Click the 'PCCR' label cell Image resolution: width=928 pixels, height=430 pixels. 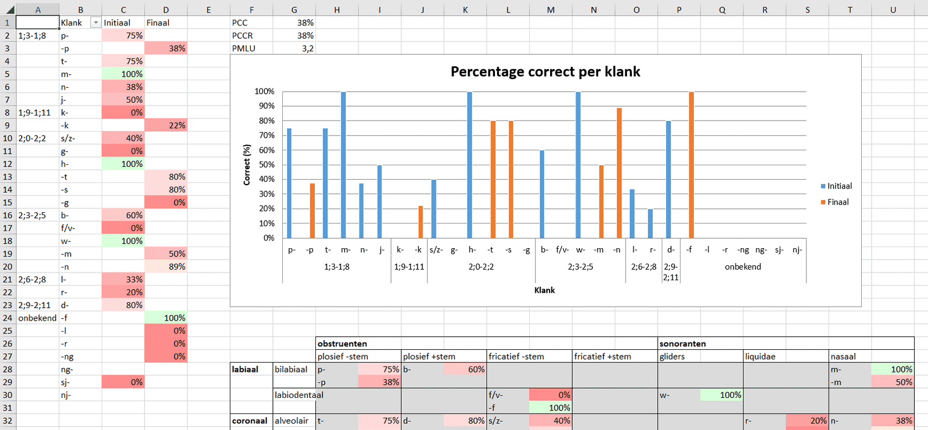coord(251,35)
